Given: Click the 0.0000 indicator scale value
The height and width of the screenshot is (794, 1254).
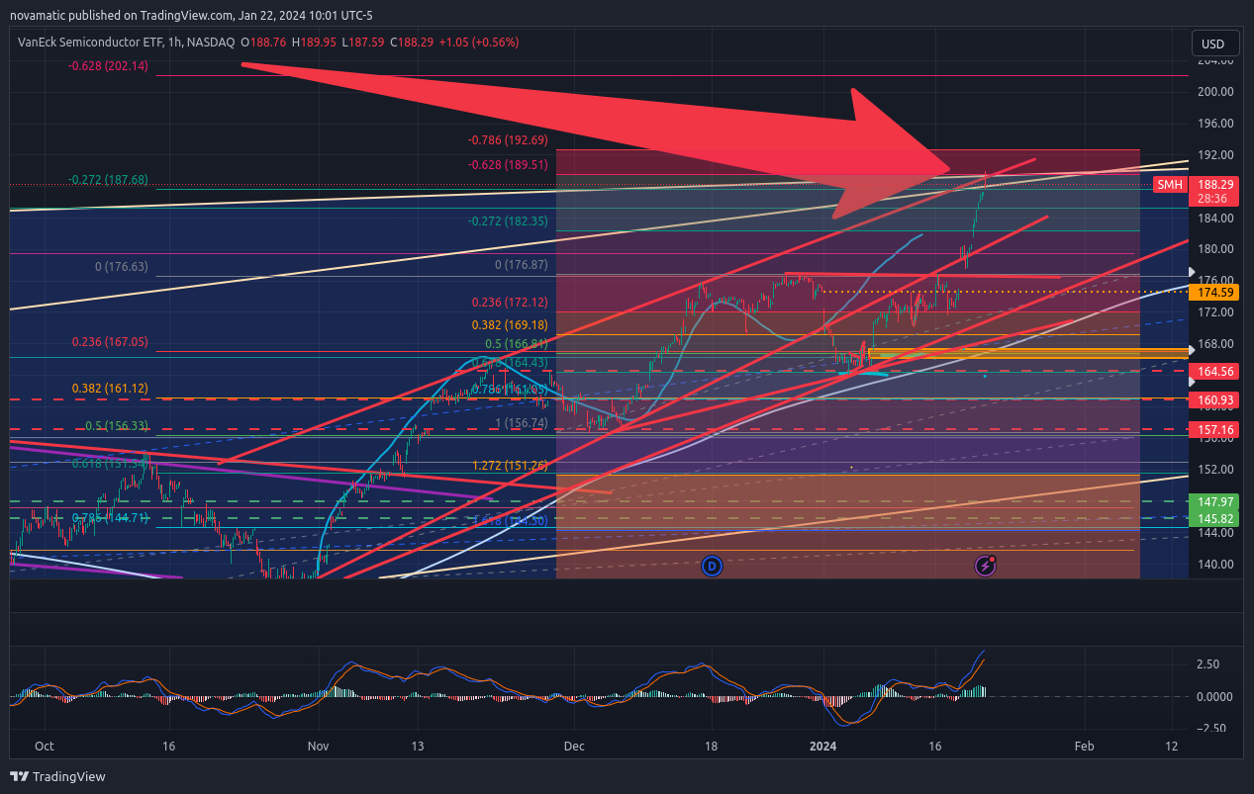Looking at the screenshot, I should (1213, 697).
